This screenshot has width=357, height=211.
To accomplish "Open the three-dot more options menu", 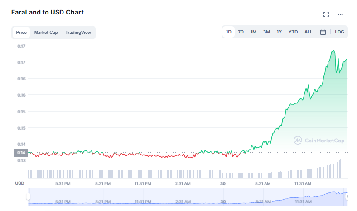I will (341, 14).
